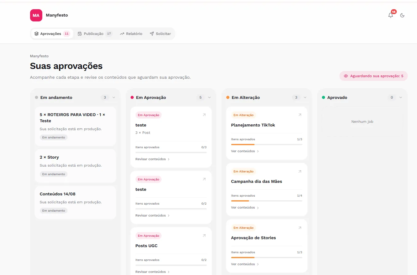The height and width of the screenshot is (275, 417).
Task: Go to the Relatório tab
Action: pos(131,34)
